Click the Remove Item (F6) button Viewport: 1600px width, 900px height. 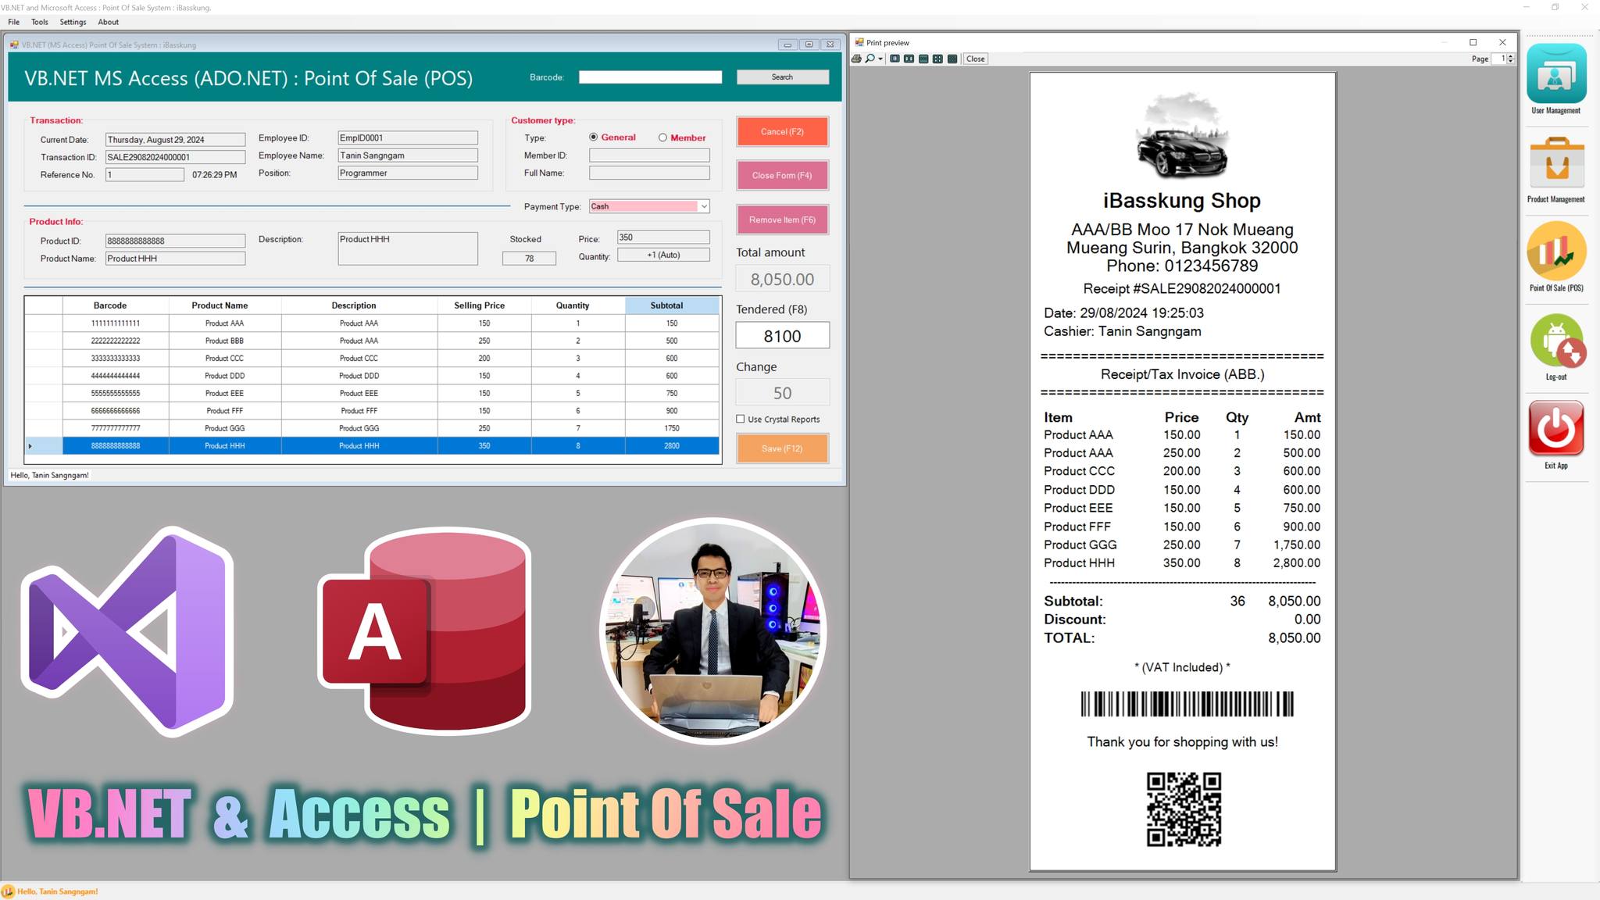(782, 220)
